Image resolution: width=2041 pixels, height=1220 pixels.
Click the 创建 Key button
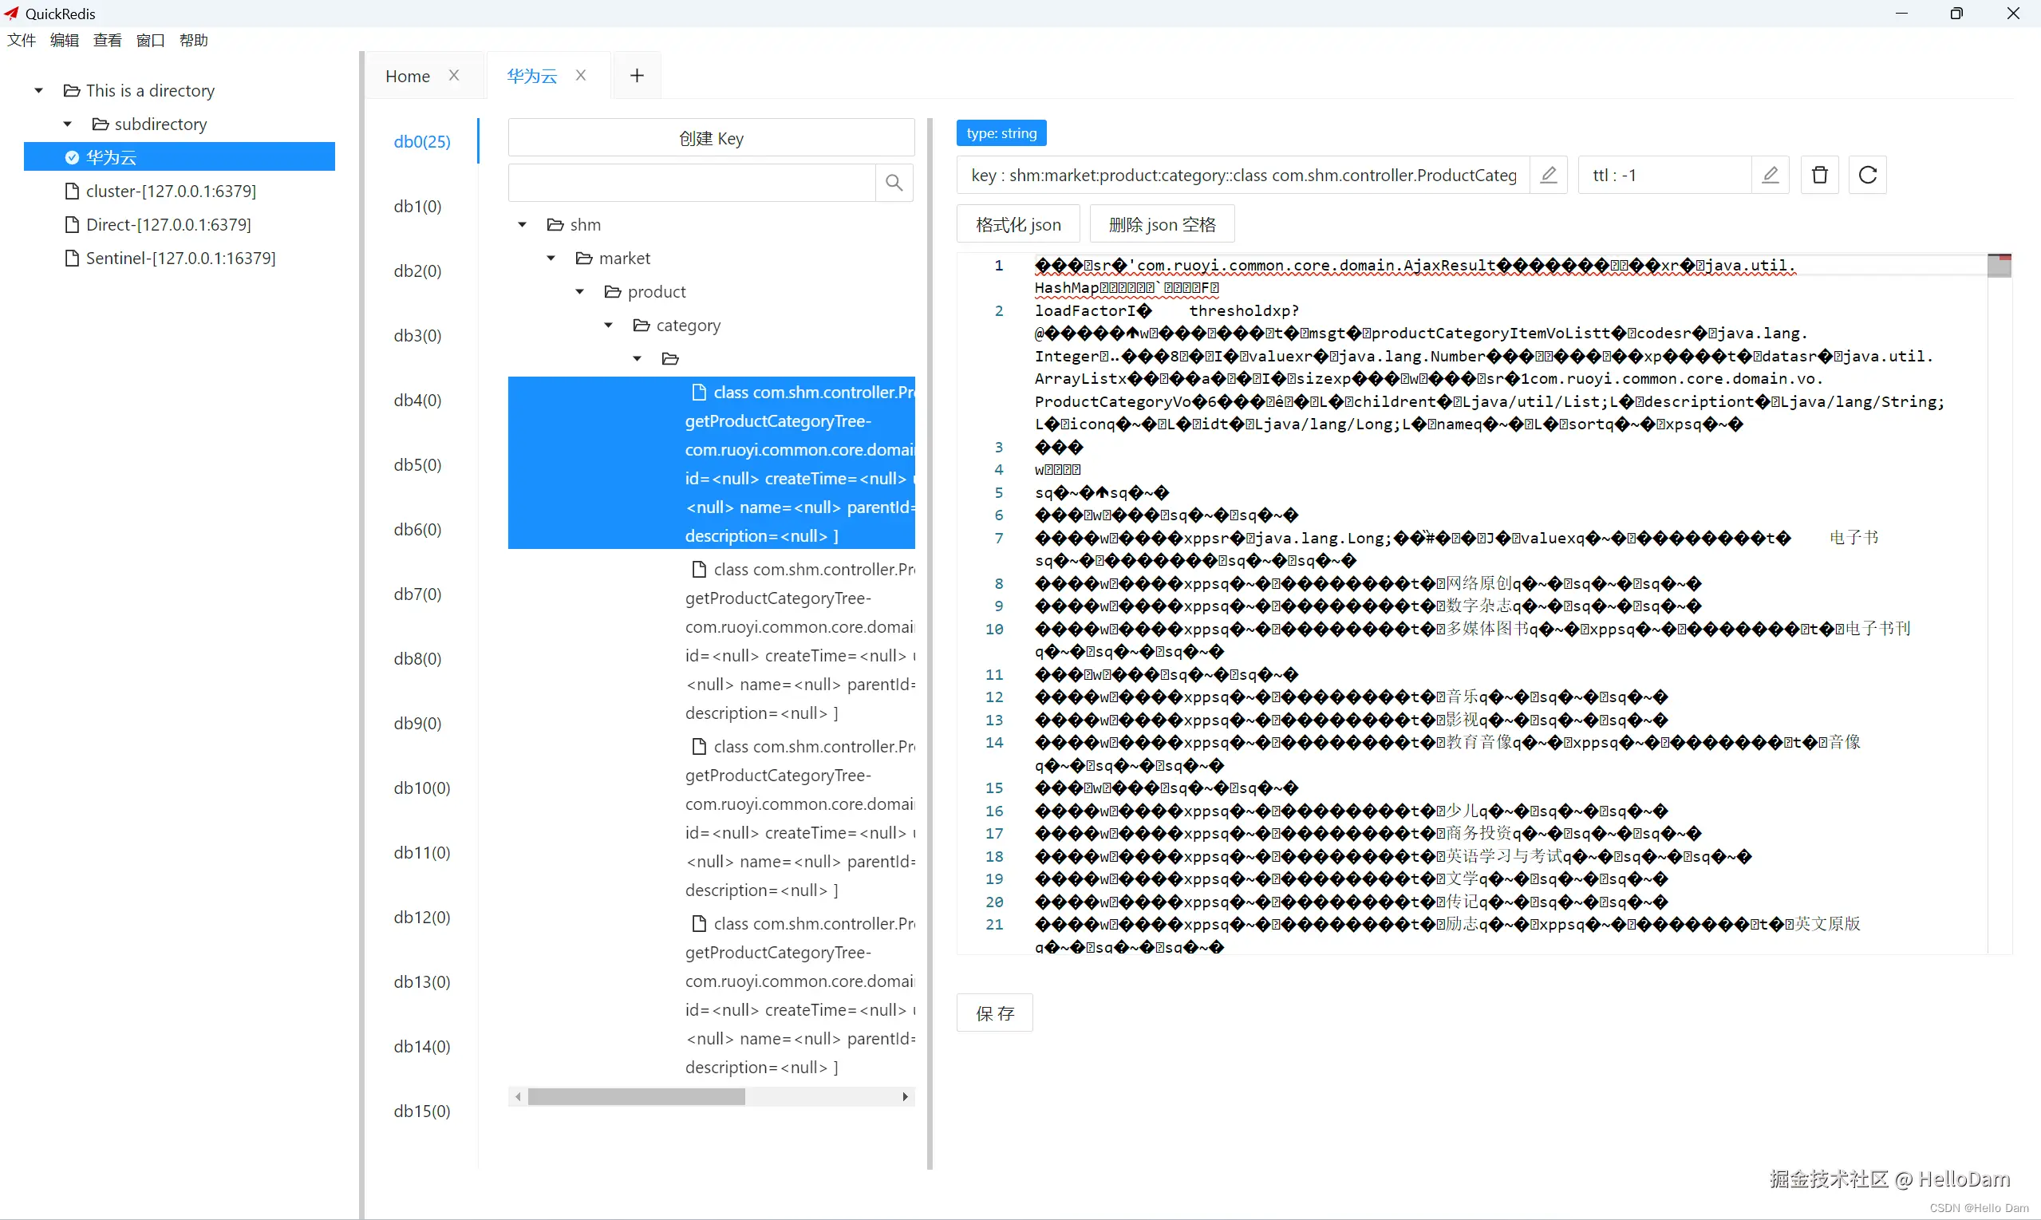[710, 138]
